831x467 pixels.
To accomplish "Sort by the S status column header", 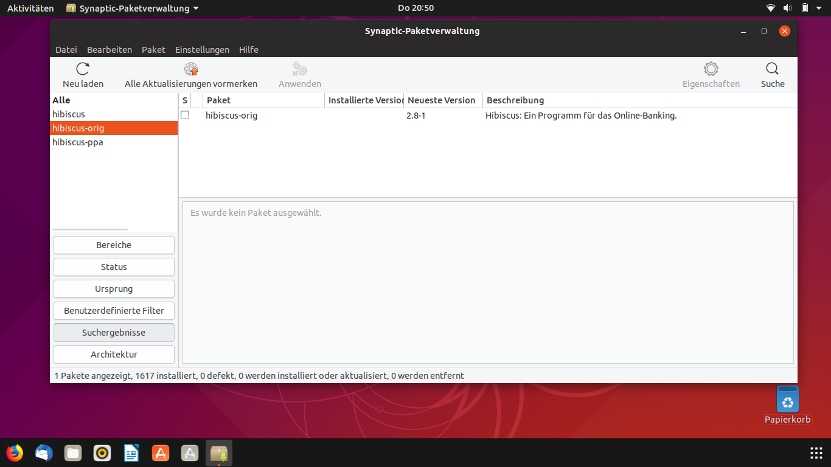I will 185,100.
